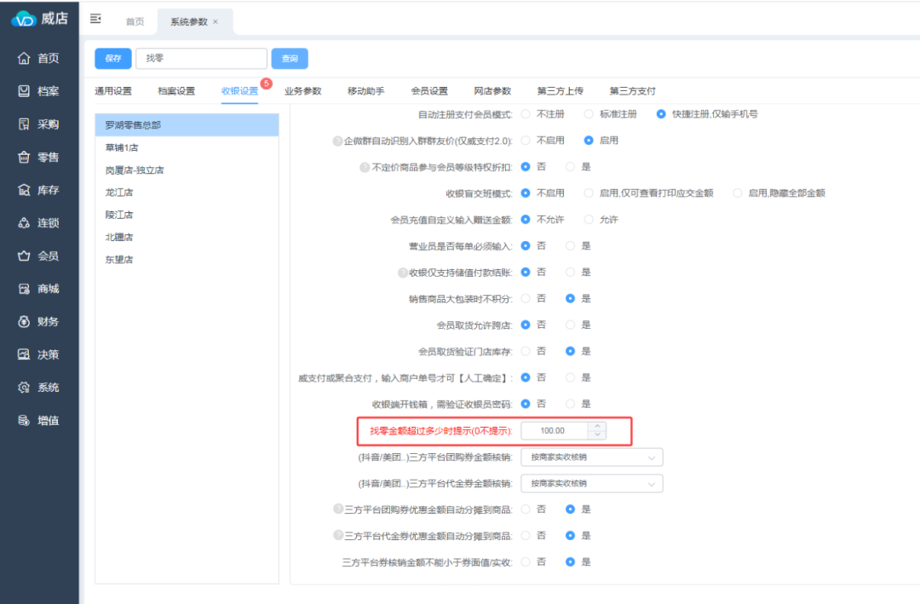Open the 档案 sidebar icon
The image size is (920, 604).
[24, 91]
